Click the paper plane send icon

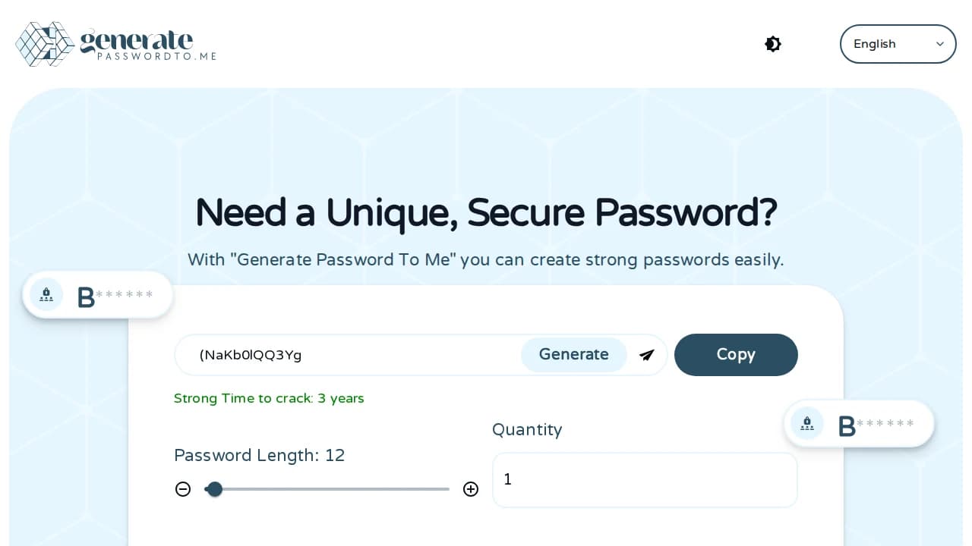646,355
